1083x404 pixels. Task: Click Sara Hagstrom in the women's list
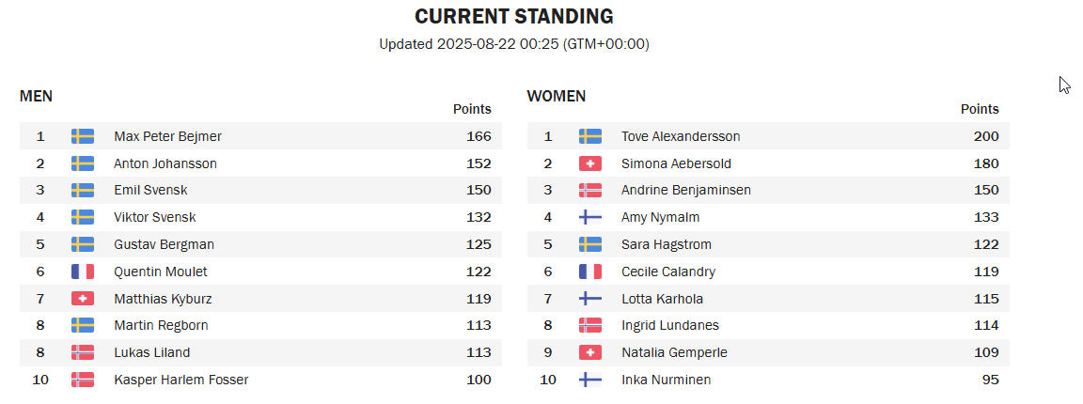pos(667,244)
